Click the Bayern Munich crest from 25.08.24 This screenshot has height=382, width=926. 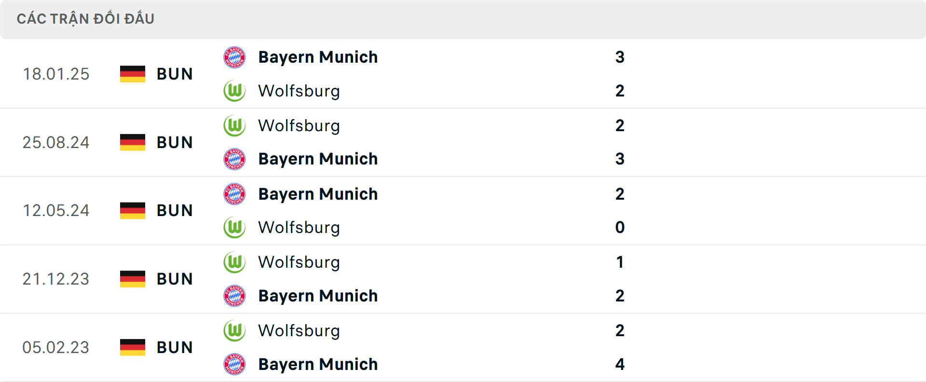coord(234,159)
